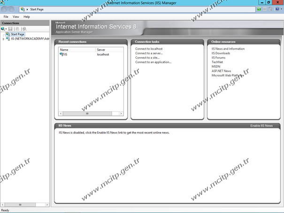The height and width of the screenshot is (213, 284).
Task: Click the IIS News panel title
Action: pos(65,125)
